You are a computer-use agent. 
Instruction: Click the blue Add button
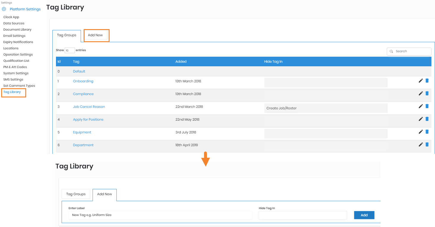[x=364, y=215]
